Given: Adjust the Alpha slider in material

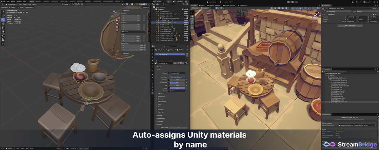Looking at the screenshot, I should point(177,88).
